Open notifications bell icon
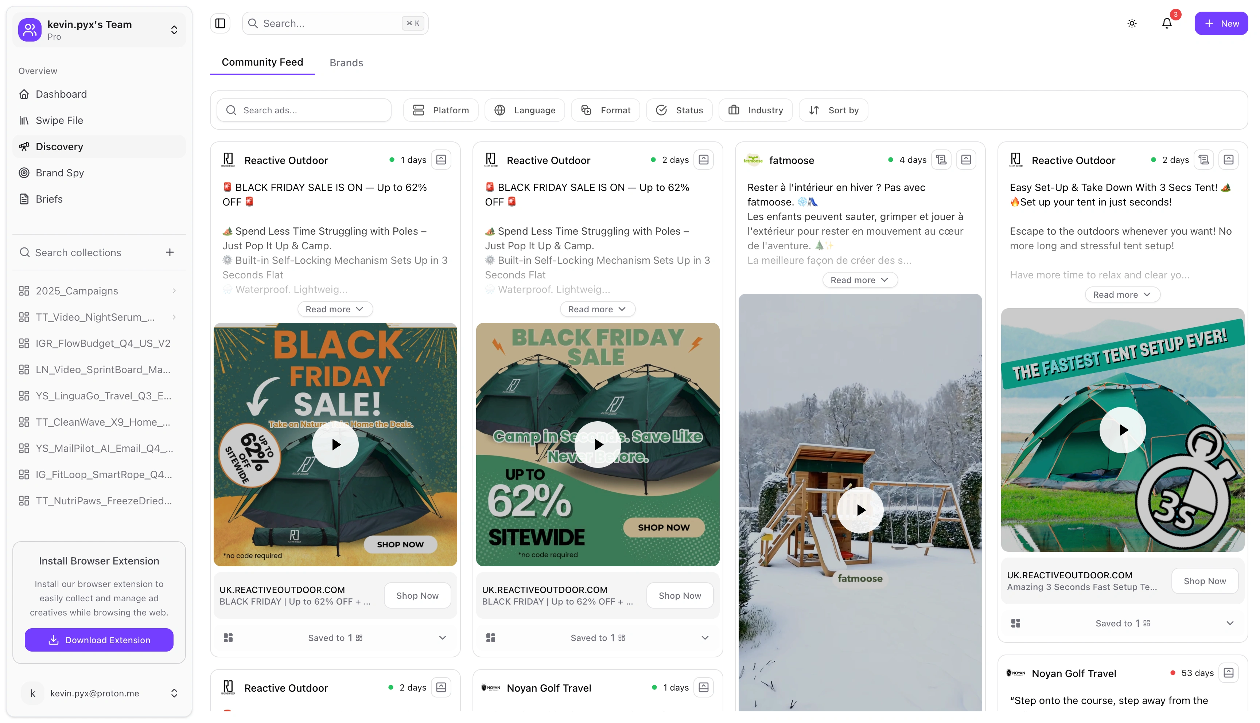The image size is (1260, 723). click(x=1167, y=23)
